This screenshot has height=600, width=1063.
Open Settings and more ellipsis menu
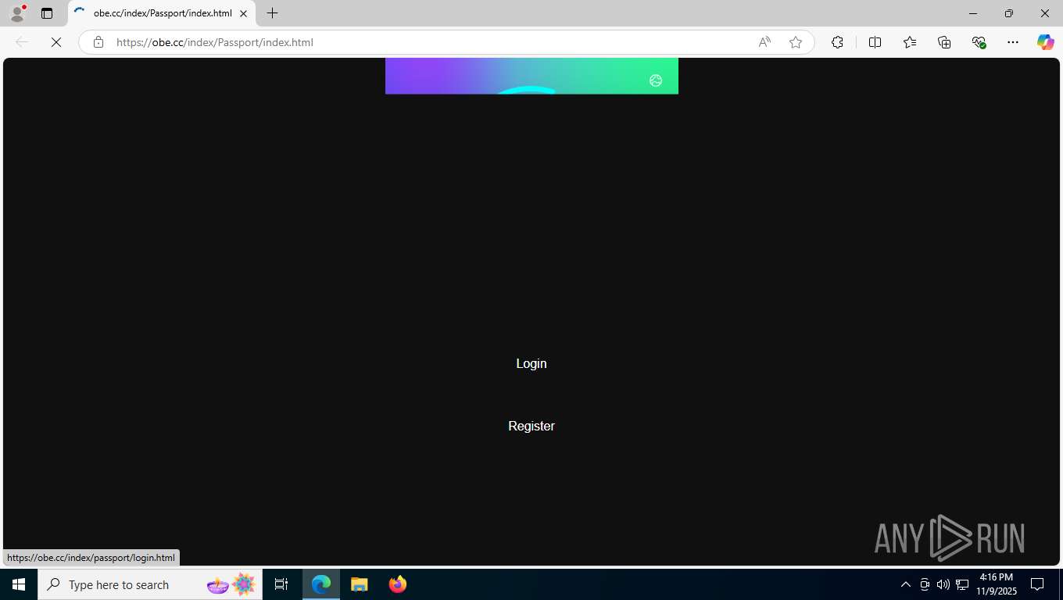[1013, 42]
